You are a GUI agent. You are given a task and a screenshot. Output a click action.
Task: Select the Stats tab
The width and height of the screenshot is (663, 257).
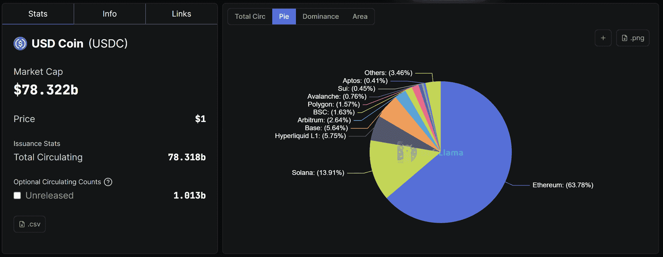point(38,14)
